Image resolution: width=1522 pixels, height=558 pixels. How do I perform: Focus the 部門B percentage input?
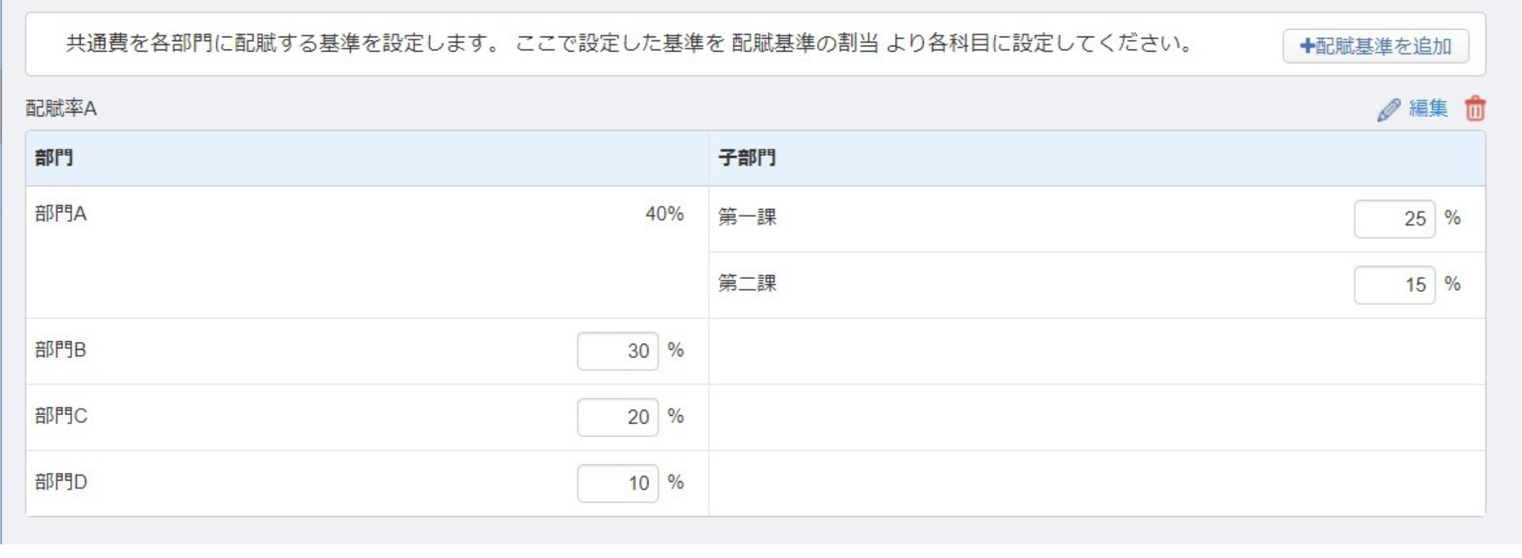click(617, 351)
